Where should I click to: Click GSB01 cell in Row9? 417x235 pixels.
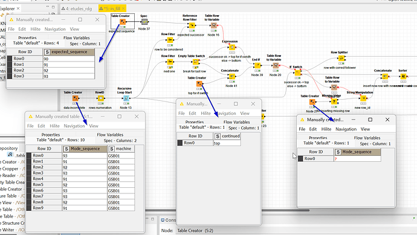[121, 208]
